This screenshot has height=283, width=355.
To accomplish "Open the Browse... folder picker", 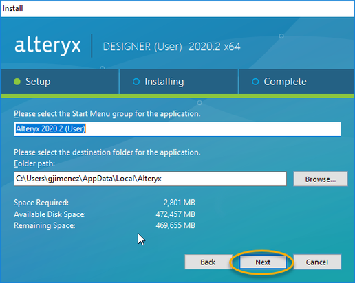I will pyautogui.click(x=321, y=179).
